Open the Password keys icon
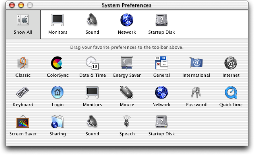Viewport: 254px width, 155px height. pos(196,92)
